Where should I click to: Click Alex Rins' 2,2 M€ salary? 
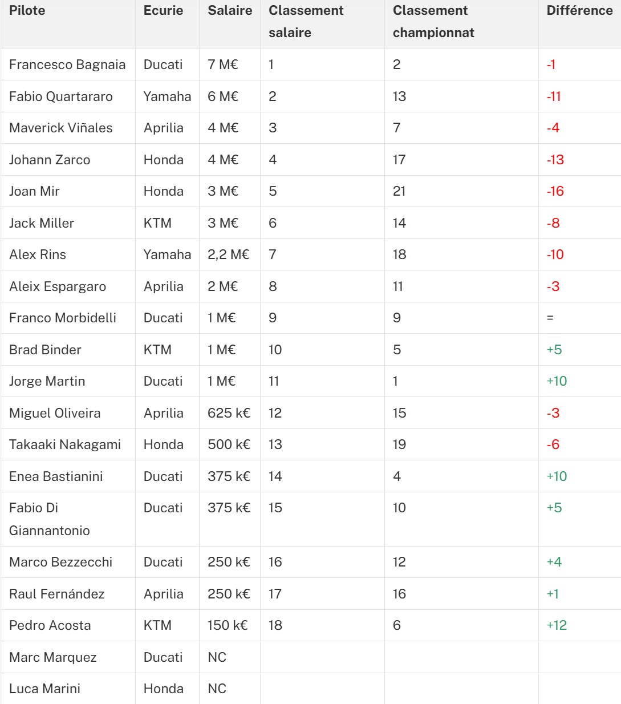click(229, 254)
